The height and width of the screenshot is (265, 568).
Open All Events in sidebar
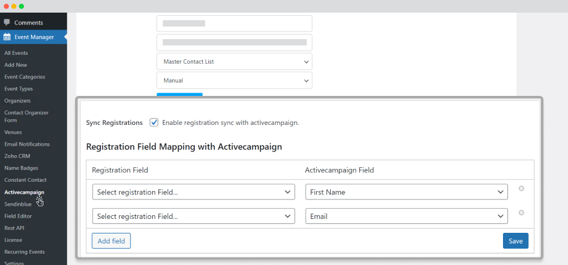point(16,53)
